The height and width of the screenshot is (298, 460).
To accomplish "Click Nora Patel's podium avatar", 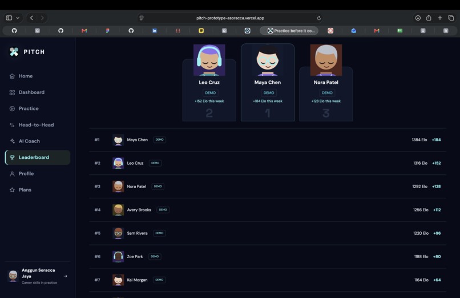I will coord(326,60).
